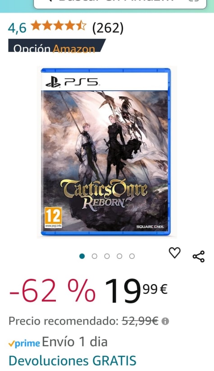This screenshot has height=371, width=214.
Task: Select the first image carousel dot
Action: click(82, 256)
